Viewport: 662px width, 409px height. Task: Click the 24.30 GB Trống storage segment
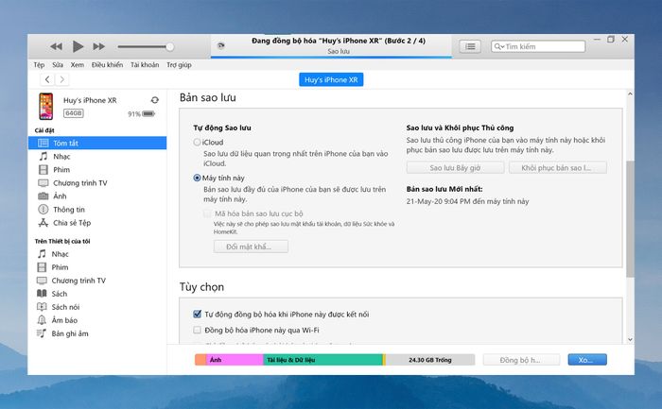tap(429, 360)
